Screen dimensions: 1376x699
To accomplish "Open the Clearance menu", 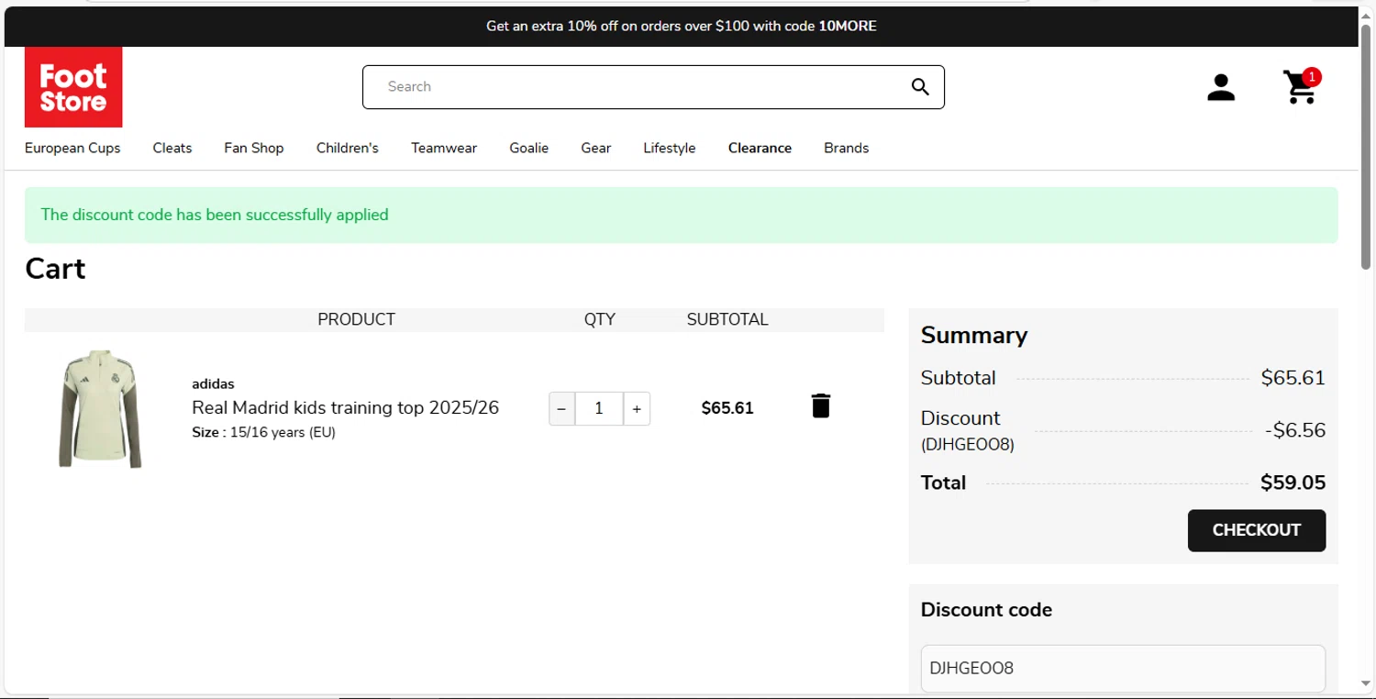I will pos(760,148).
